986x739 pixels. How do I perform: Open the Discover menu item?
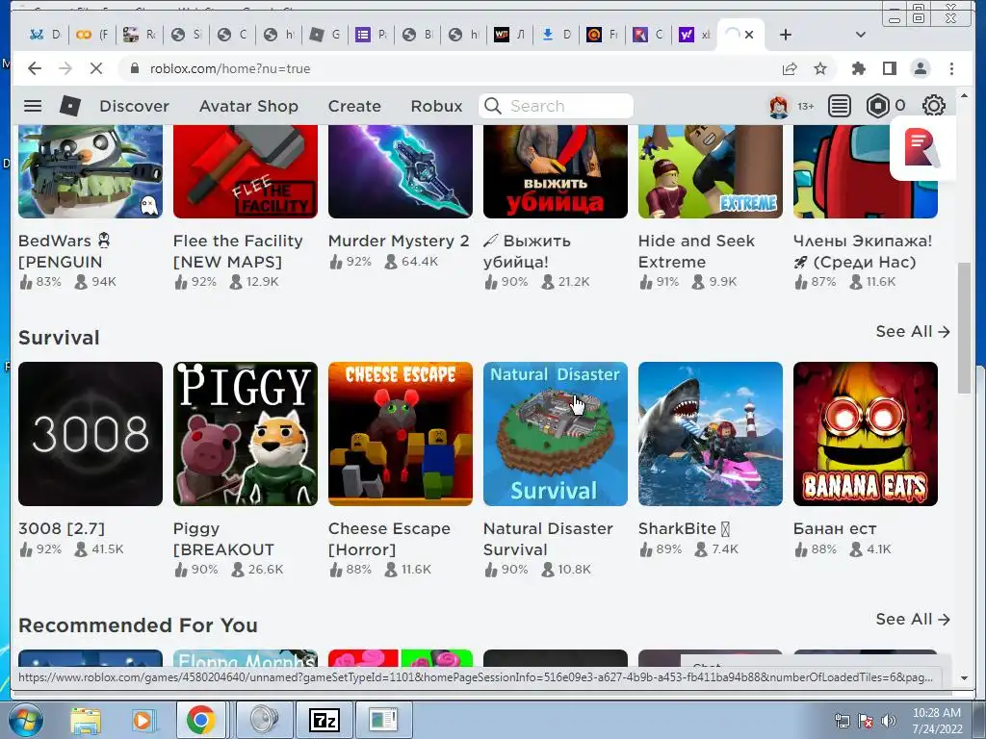tap(134, 106)
